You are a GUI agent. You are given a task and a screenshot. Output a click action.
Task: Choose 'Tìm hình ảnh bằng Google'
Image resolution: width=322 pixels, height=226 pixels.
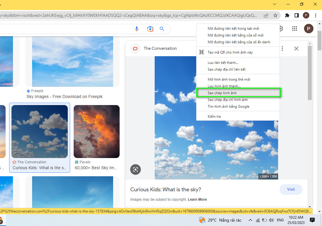click(238, 107)
